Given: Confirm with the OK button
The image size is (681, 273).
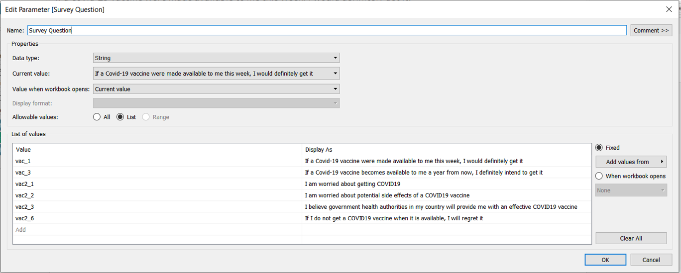Looking at the screenshot, I should pyautogui.click(x=605, y=260).
